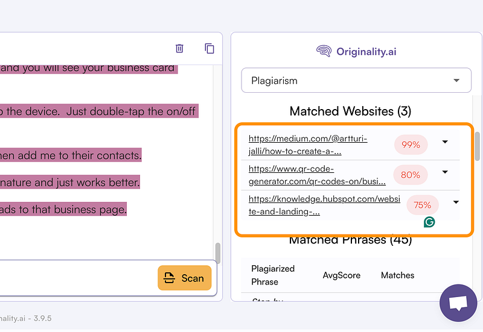Click highlighted text 'to that business page'
The width and height of the screenshot is (483, 332).
(x=72, y=209)
